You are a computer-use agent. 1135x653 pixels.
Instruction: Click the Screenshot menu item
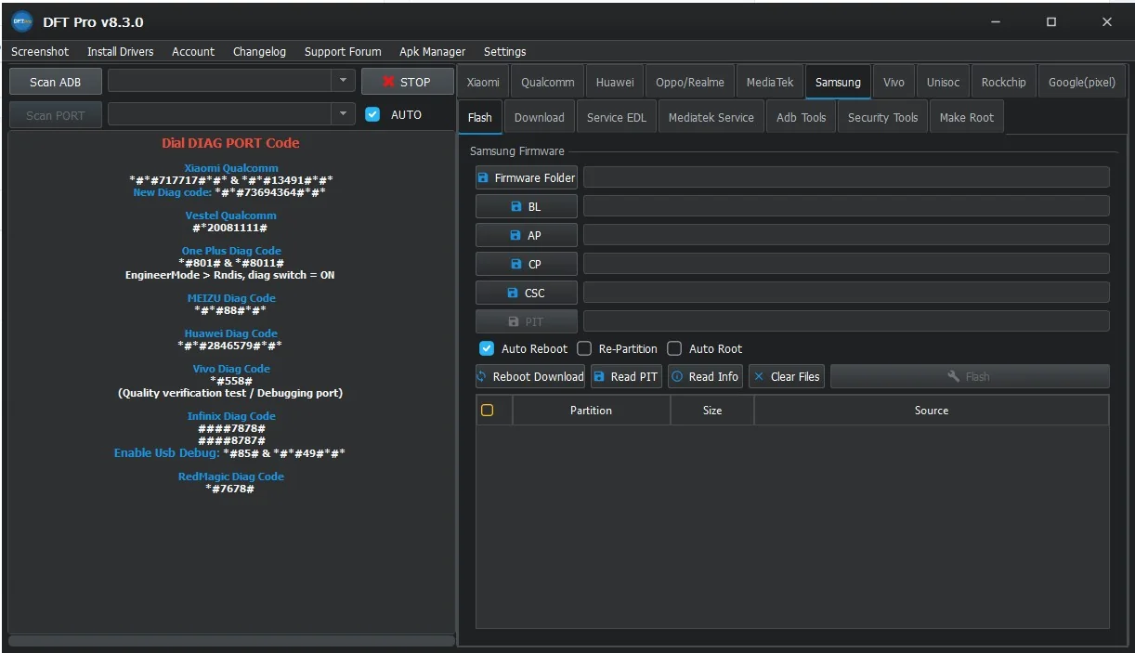point(40,52)
